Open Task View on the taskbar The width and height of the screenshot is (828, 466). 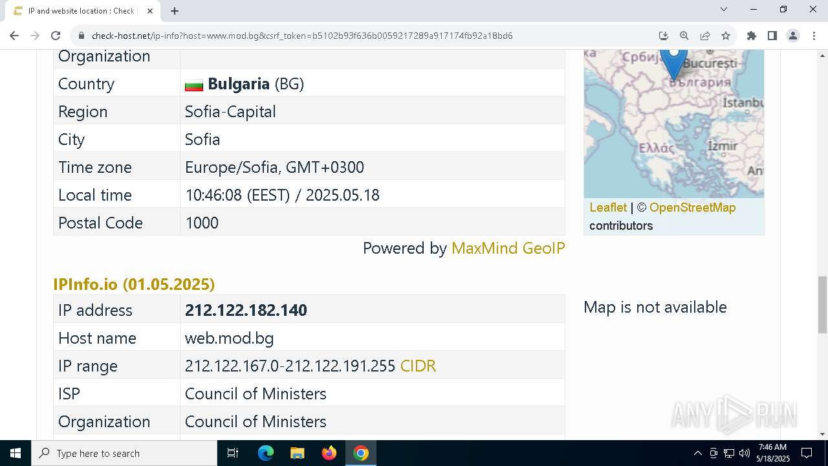tap(233, 453)
